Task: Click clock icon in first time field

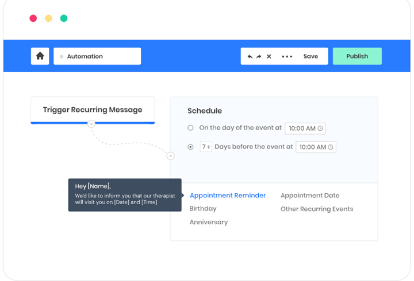Action: point(320,128)
